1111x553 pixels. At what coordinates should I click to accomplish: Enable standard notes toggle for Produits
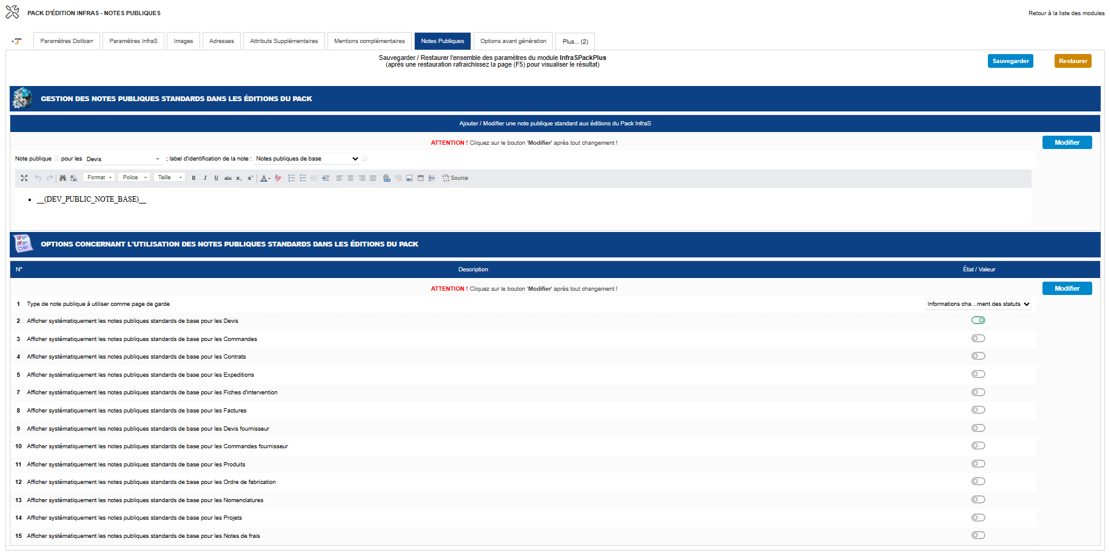tap(978, 464)
